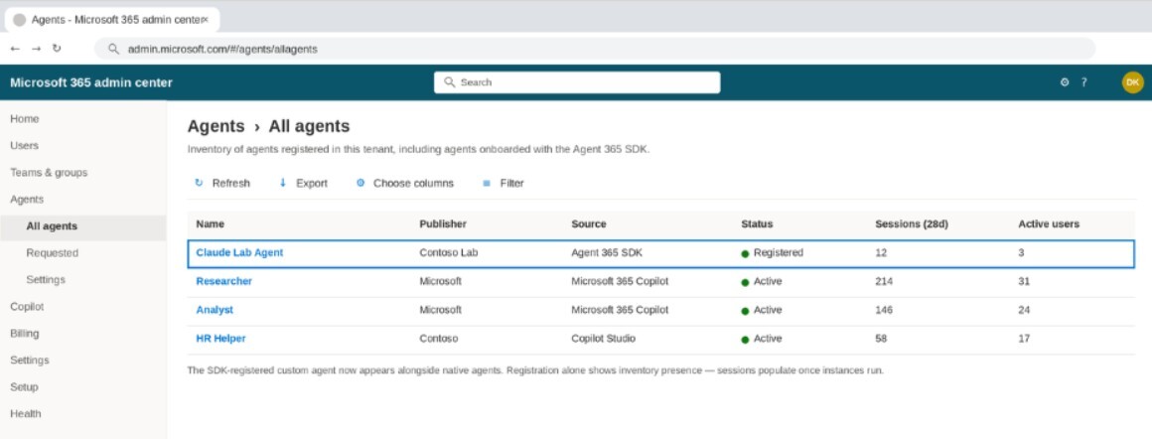Open Billing in the sidebar
This screenshot has height=439, width=1152.
tap(24, 333)
